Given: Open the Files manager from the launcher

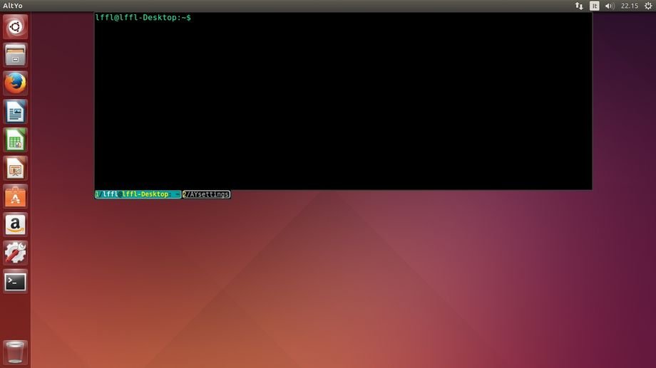Looking at the screenshot, I should click(15, 55).
